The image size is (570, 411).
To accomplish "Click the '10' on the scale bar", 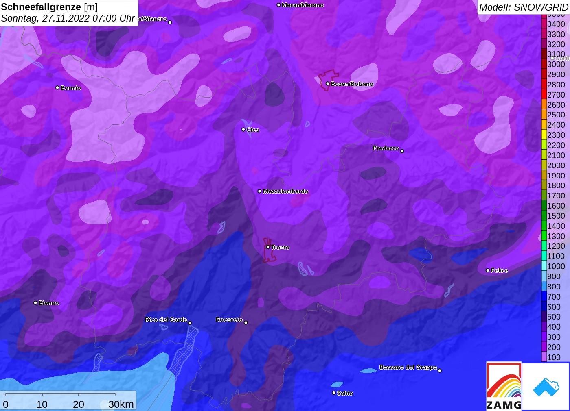I will click(42, 404).
